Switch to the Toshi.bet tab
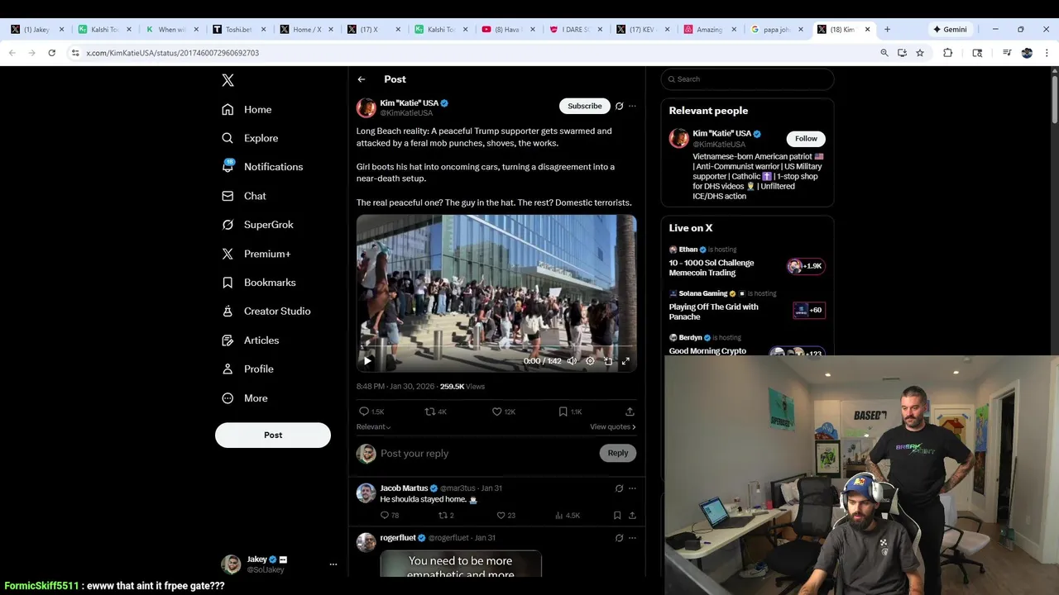The height and width of the screenshot is (595, 1059). 238,29
